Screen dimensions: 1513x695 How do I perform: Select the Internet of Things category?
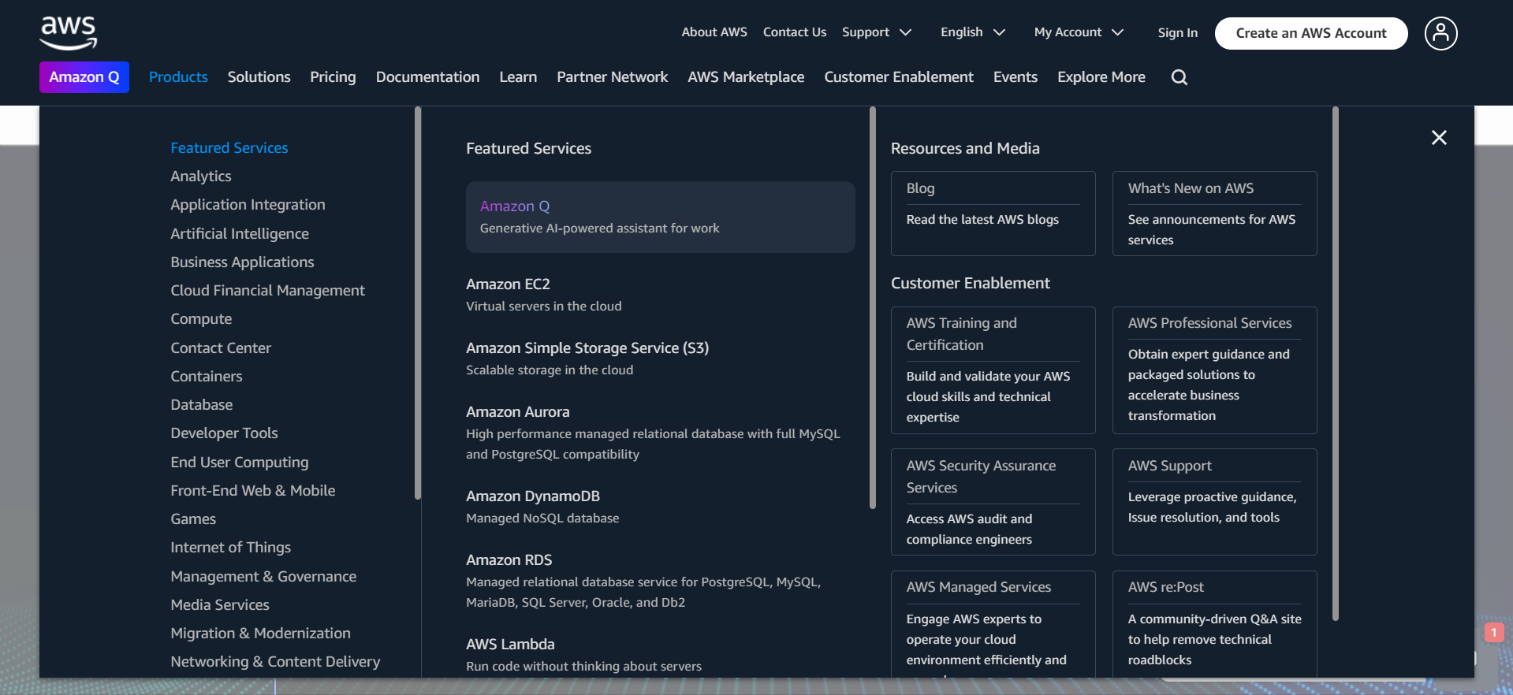[231, 548]
